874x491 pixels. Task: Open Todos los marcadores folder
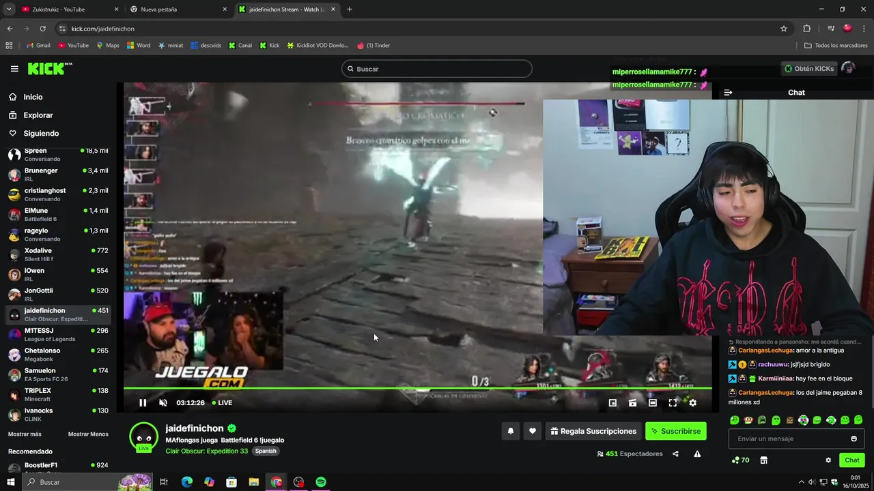pyautogui.click(x=836, y=46)
